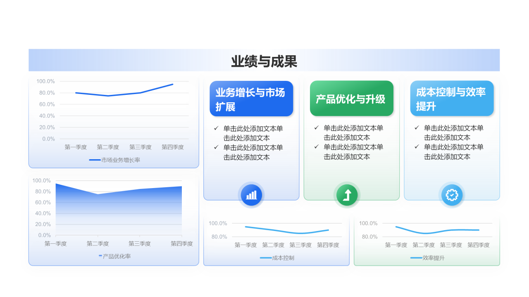Click the 市场业务增长率 legend label
The image size is (529, 297).
121,160
